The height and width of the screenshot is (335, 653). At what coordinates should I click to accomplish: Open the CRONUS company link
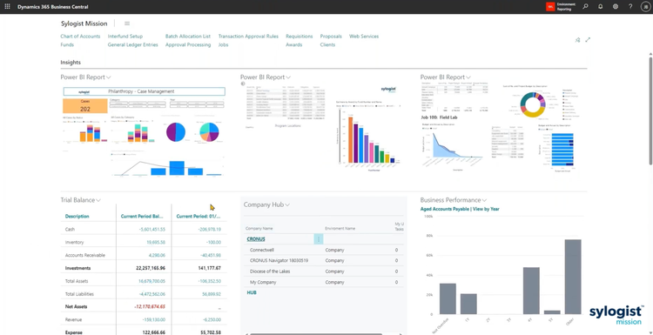(x=256, y=239)
